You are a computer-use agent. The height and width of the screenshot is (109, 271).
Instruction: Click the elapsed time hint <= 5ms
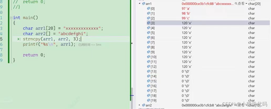coord(90,45)
